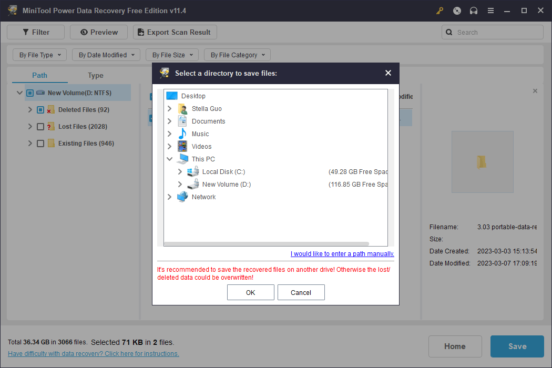This screenshot has width=552, height=368.
Task: Click the horizontal scrollbar in directory tree
Action: click(x=267, y=244)
